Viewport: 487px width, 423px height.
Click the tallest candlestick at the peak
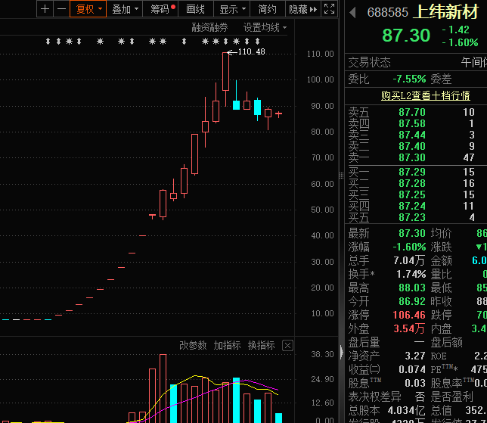[226, 71]
